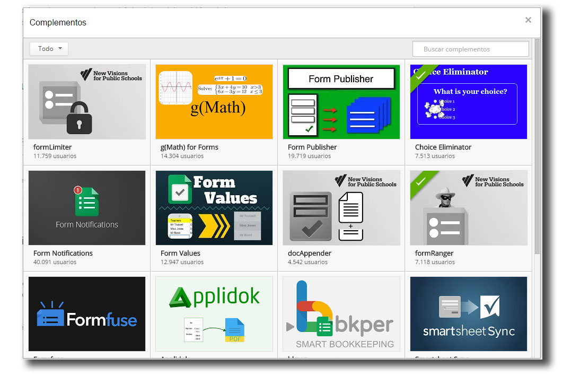This screenshot has height=376, width=571.
Task: Click inside the Buscar complementos search field
Action: point(470,49)
